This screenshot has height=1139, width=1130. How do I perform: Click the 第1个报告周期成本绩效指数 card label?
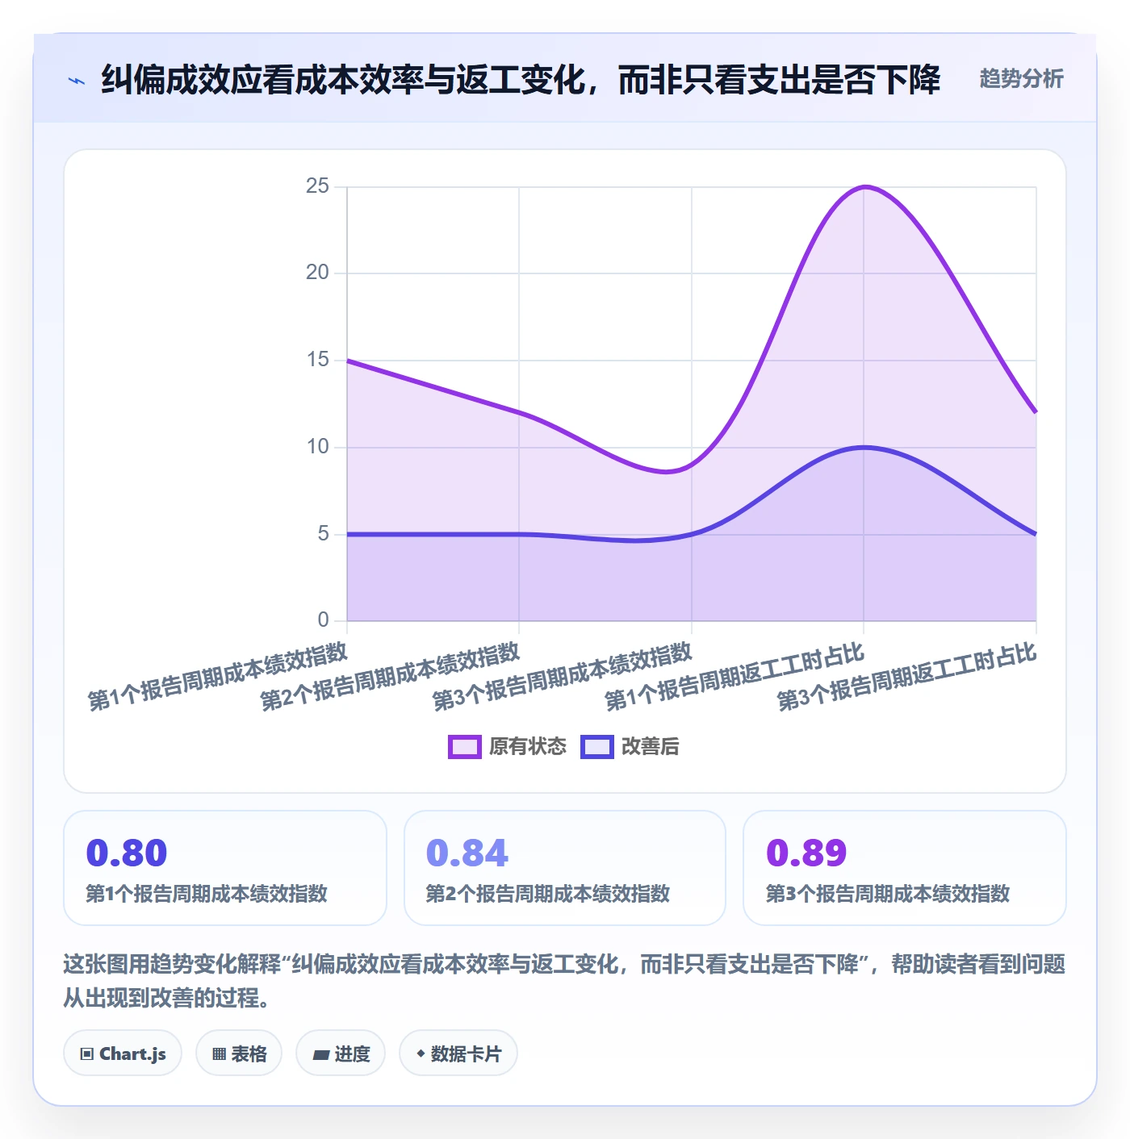click(207, 894)
